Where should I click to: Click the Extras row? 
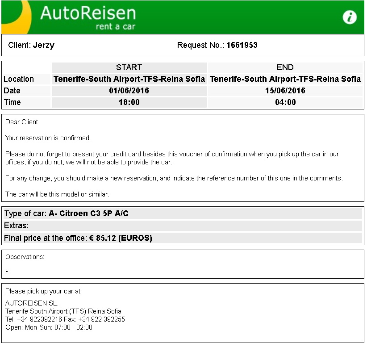pos(183,226)
